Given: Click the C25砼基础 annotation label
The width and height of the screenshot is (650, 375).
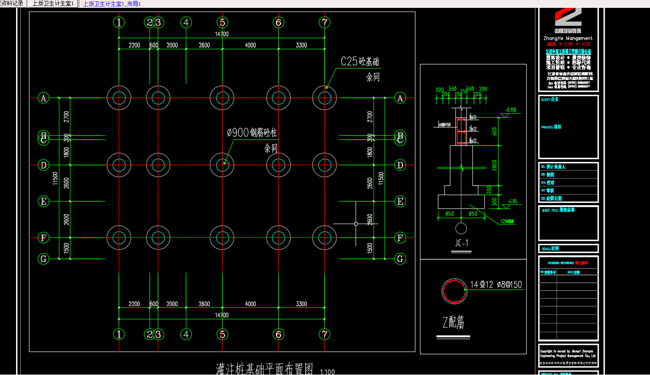Looking at the screenshot, I should (360, 61).
